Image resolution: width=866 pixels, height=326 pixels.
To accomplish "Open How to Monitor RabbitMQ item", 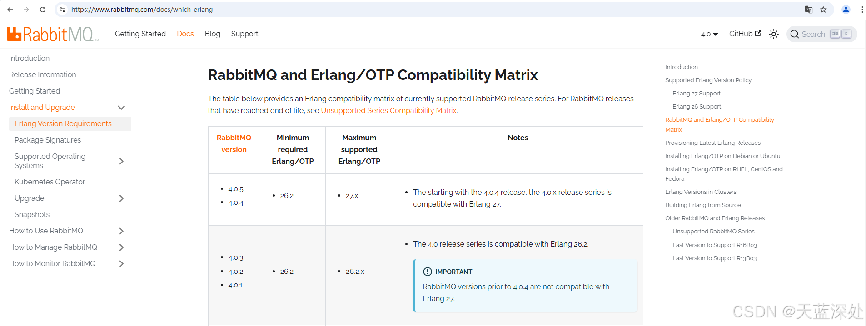I will coord(52,263).
